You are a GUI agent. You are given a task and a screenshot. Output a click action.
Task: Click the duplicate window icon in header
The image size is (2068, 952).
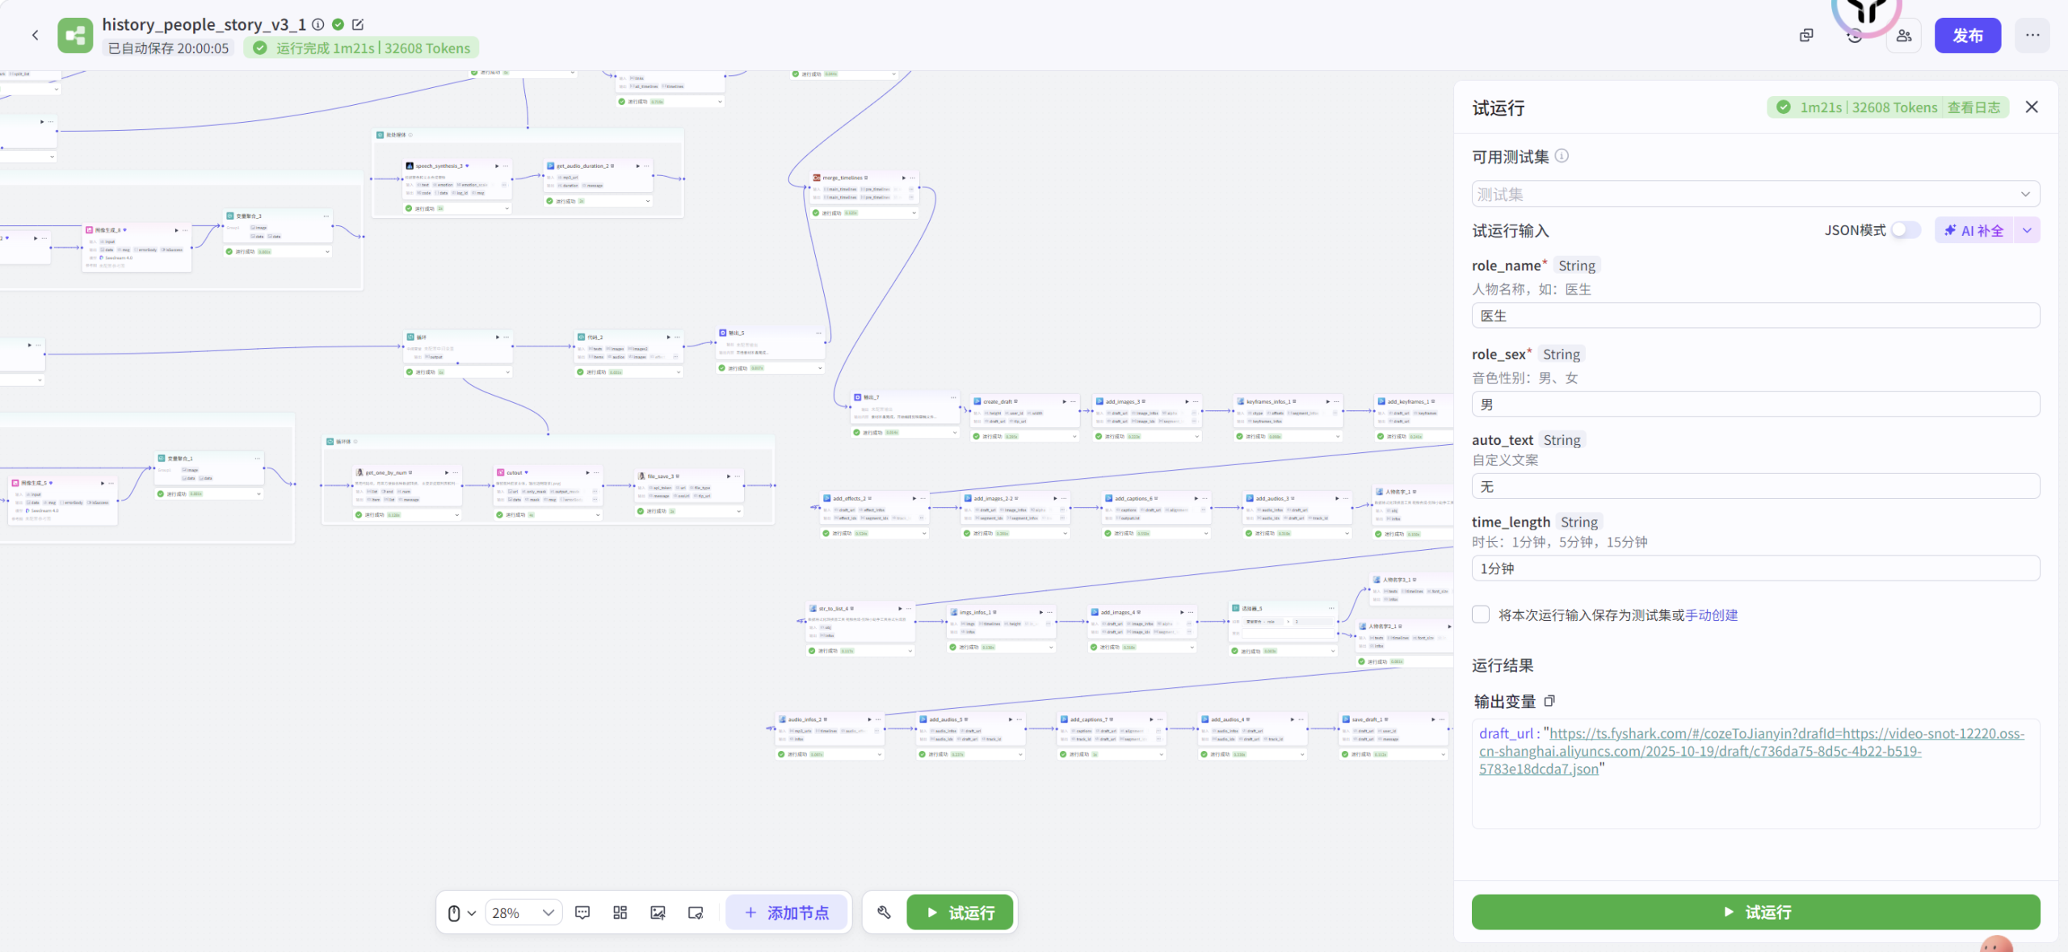coord(1806,36)
